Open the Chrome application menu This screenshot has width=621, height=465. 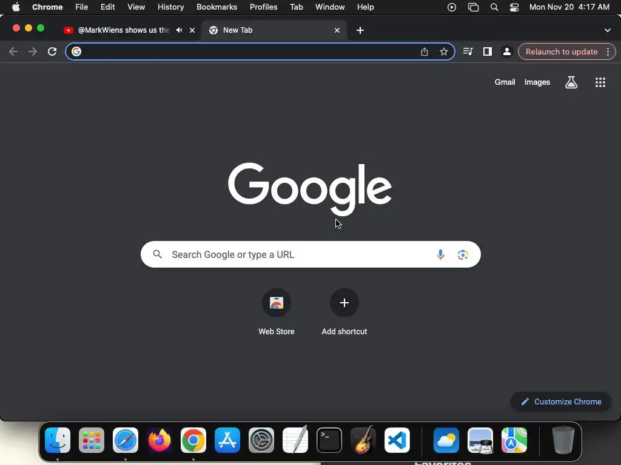tap(47, 7)
